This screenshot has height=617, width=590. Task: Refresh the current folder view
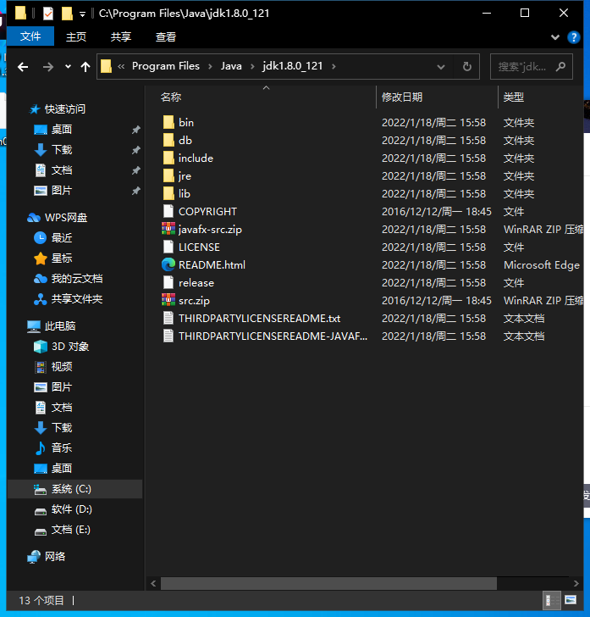(x=466, y=66)
